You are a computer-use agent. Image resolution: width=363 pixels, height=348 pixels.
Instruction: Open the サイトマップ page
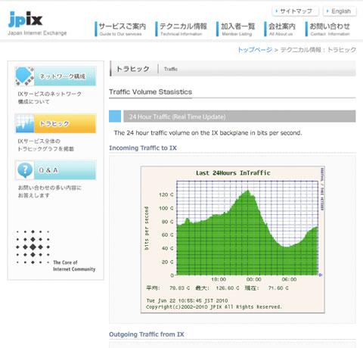pyautogui.click(x=295, y=11)
